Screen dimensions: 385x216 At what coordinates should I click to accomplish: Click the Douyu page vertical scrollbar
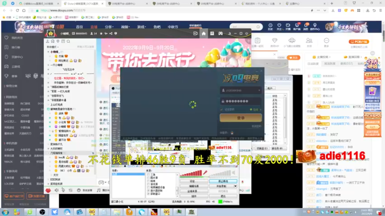(383, 37)
